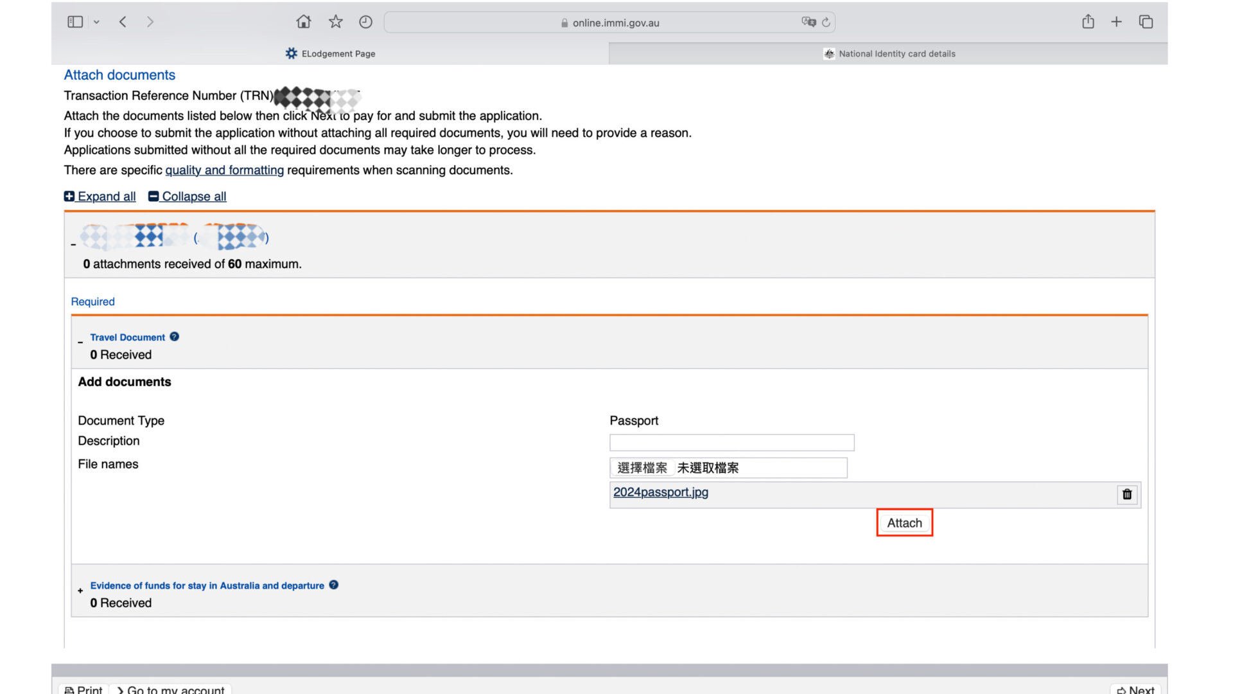The width and height of the screenshot is (1233, 694).
Task: Expand Evidence of funds for stay section
Action: click(80, 591)
